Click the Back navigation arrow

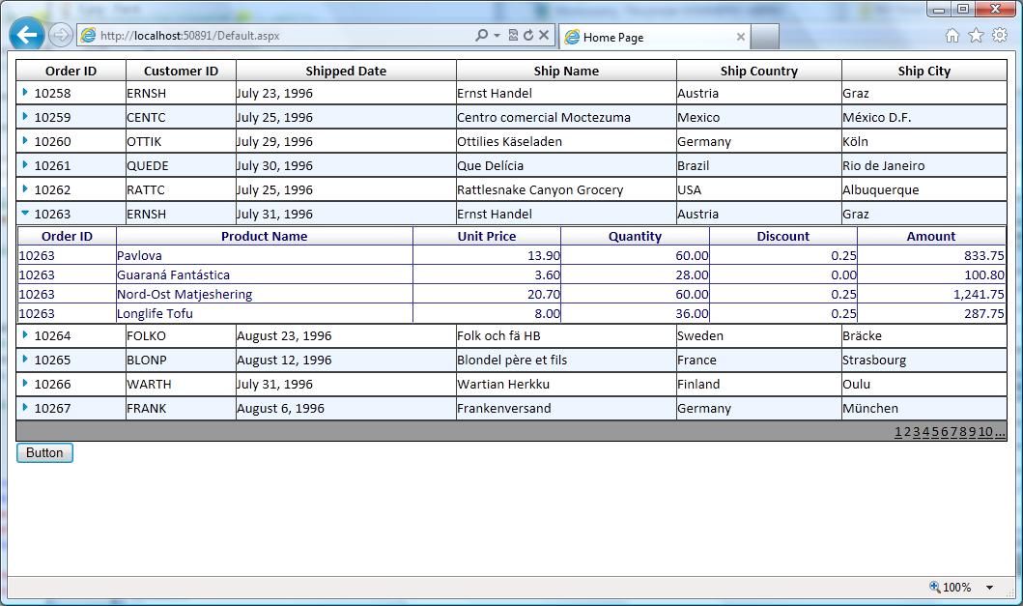pyautogui.click(x=26, y=35)
